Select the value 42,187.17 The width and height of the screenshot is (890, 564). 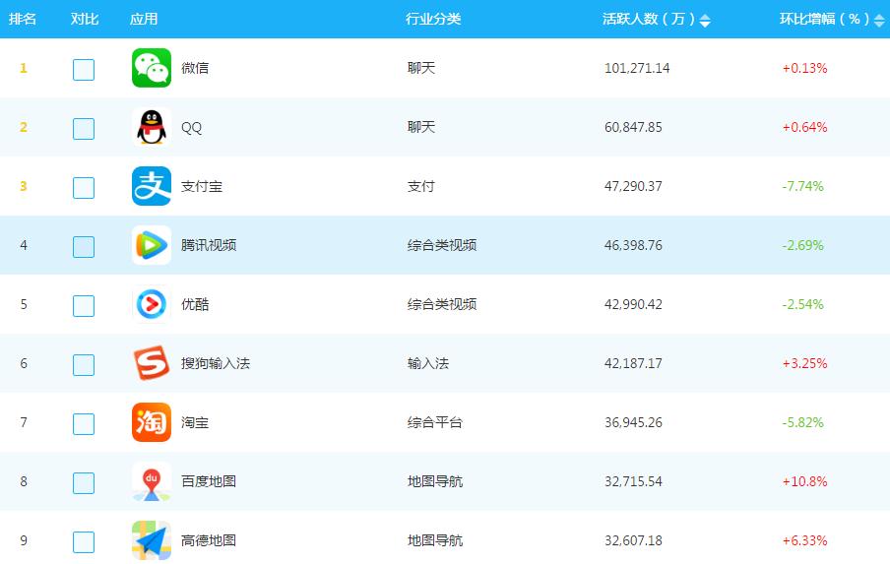pyautogui.click(x=633, y=363)
